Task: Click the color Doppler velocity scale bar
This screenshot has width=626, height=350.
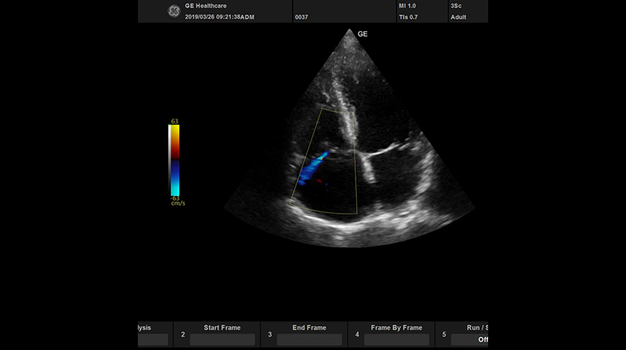Action: click(175, 160)
